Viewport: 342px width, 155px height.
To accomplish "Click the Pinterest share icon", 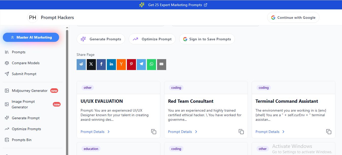I will coord(131,64).
